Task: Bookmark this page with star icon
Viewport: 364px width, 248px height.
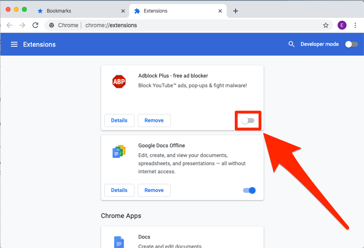Action: (326, 25)
